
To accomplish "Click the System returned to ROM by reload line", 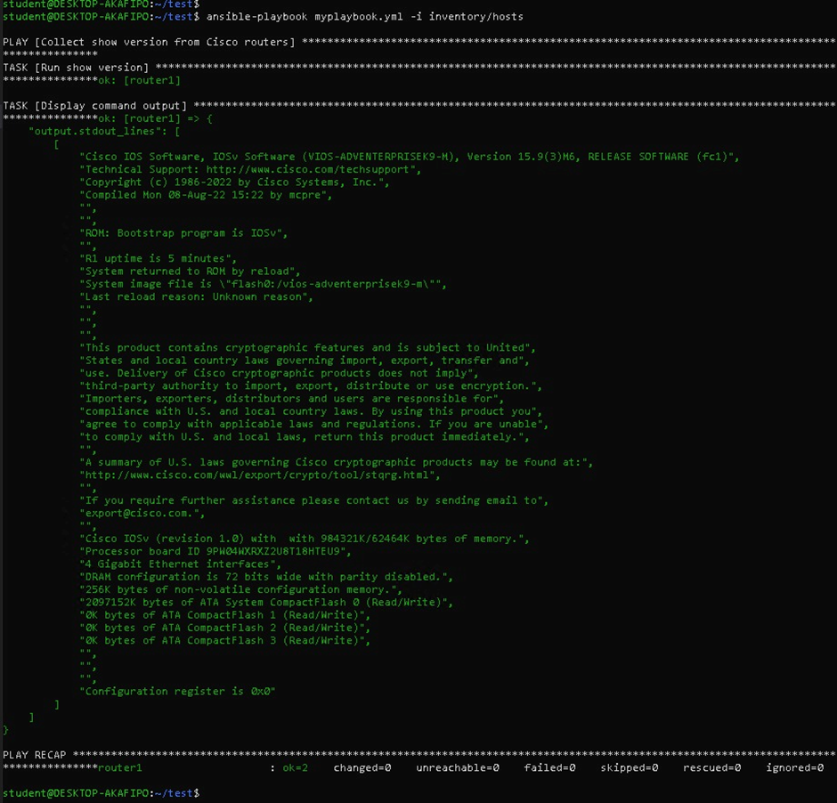I will [190, 272].
